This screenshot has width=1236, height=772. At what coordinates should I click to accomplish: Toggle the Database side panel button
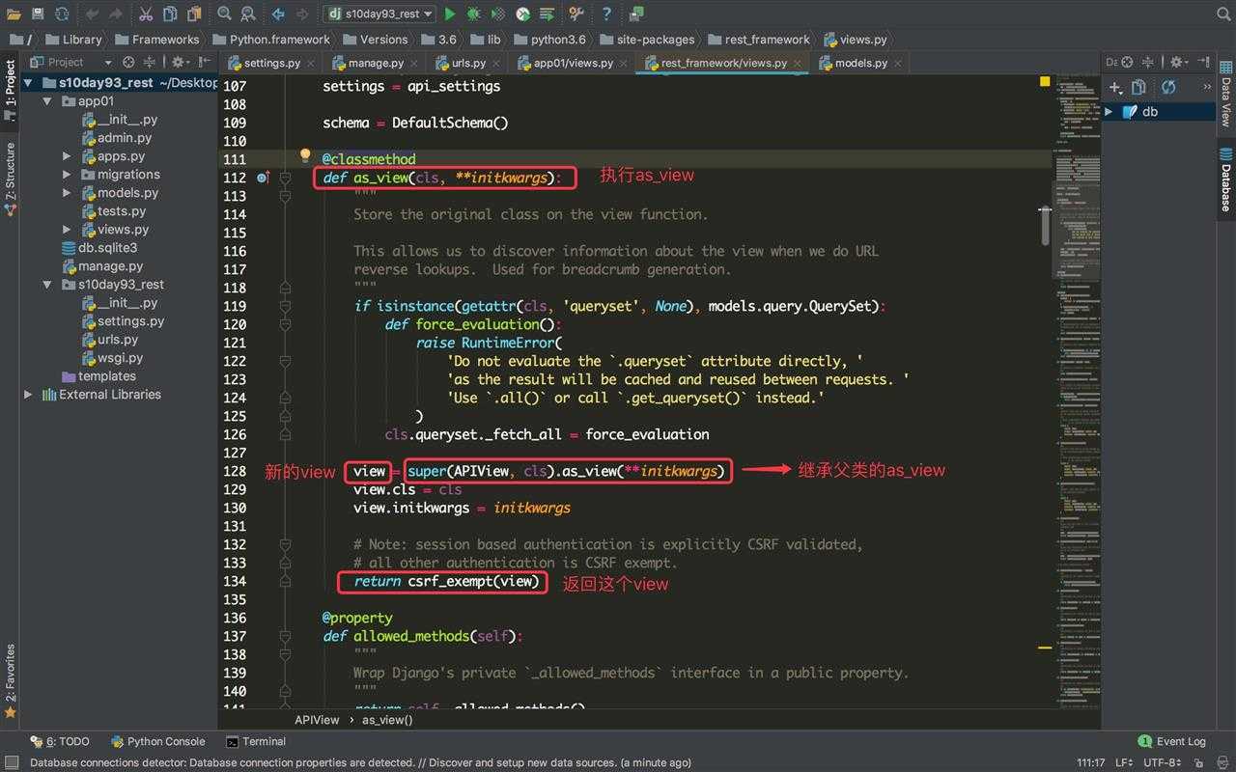coord(1225,180)
